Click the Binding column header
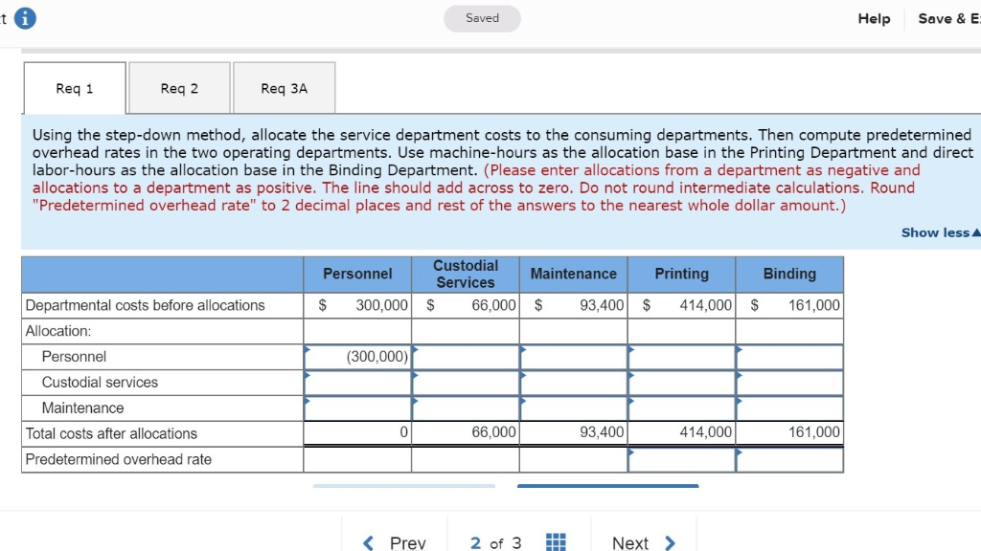Image resolution: width=981 pixels, height=551 pixels. click(789, 275)
